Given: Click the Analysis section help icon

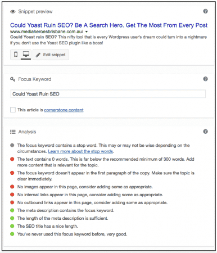Looking at the screenshot, I should click(x=205, y=132).
